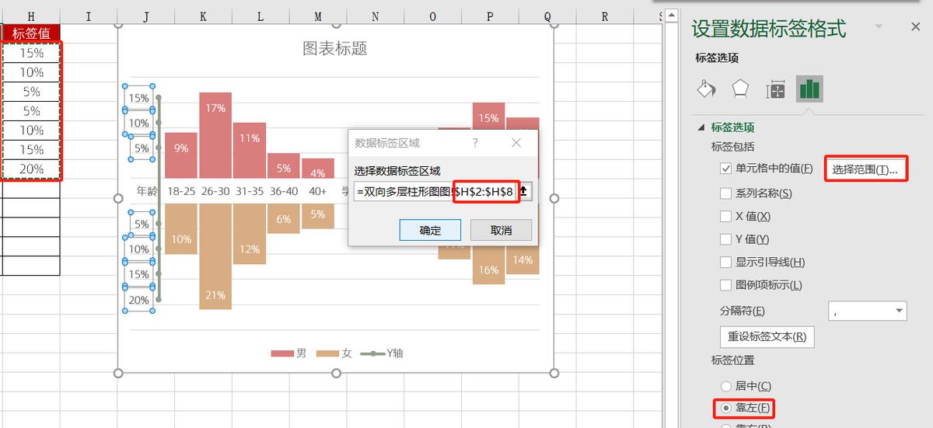The height and width of the screenshot is (428, 933).
Task: Select column H header
Action: pyautogui.click(x=31, y=16)
